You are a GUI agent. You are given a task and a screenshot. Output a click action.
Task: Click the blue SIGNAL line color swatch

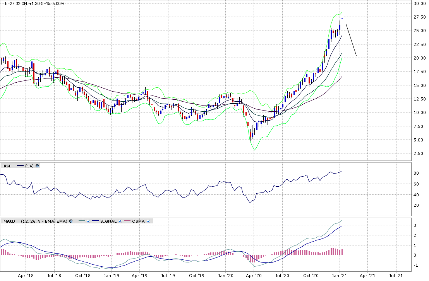(x=94, y=221)
